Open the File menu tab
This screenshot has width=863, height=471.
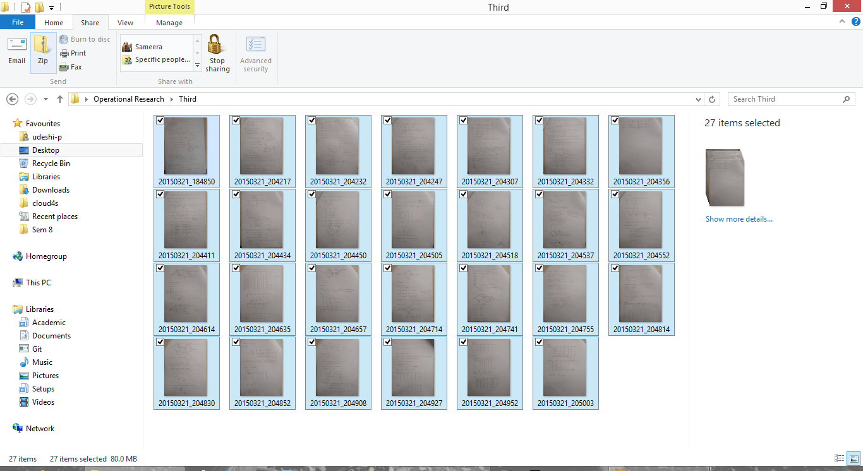pos(18,22)
